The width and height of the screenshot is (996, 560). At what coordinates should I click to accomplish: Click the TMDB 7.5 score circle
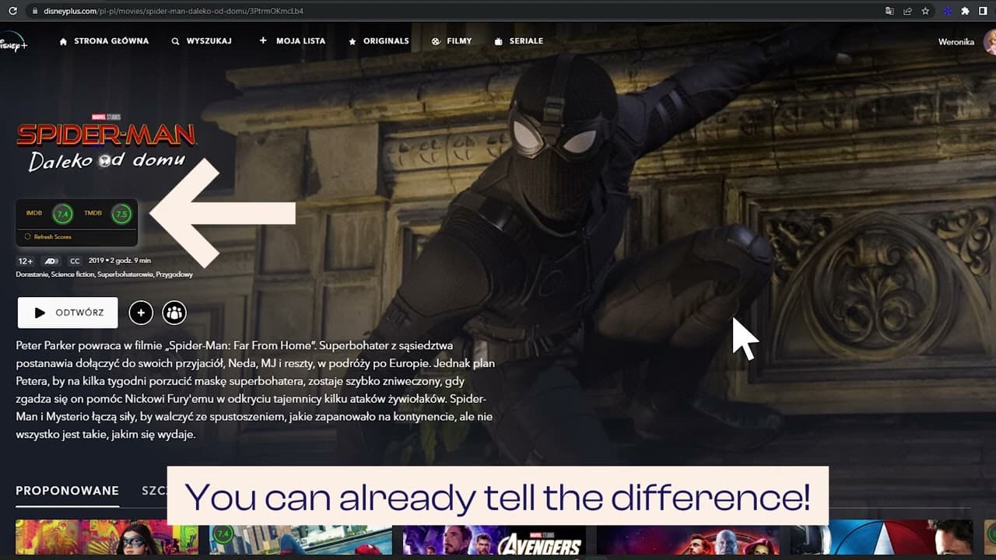[x=121, y=213]
